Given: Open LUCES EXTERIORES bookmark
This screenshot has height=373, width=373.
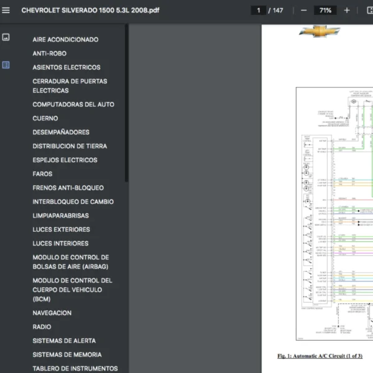Looking at the screenshot, I should [61, 229].
